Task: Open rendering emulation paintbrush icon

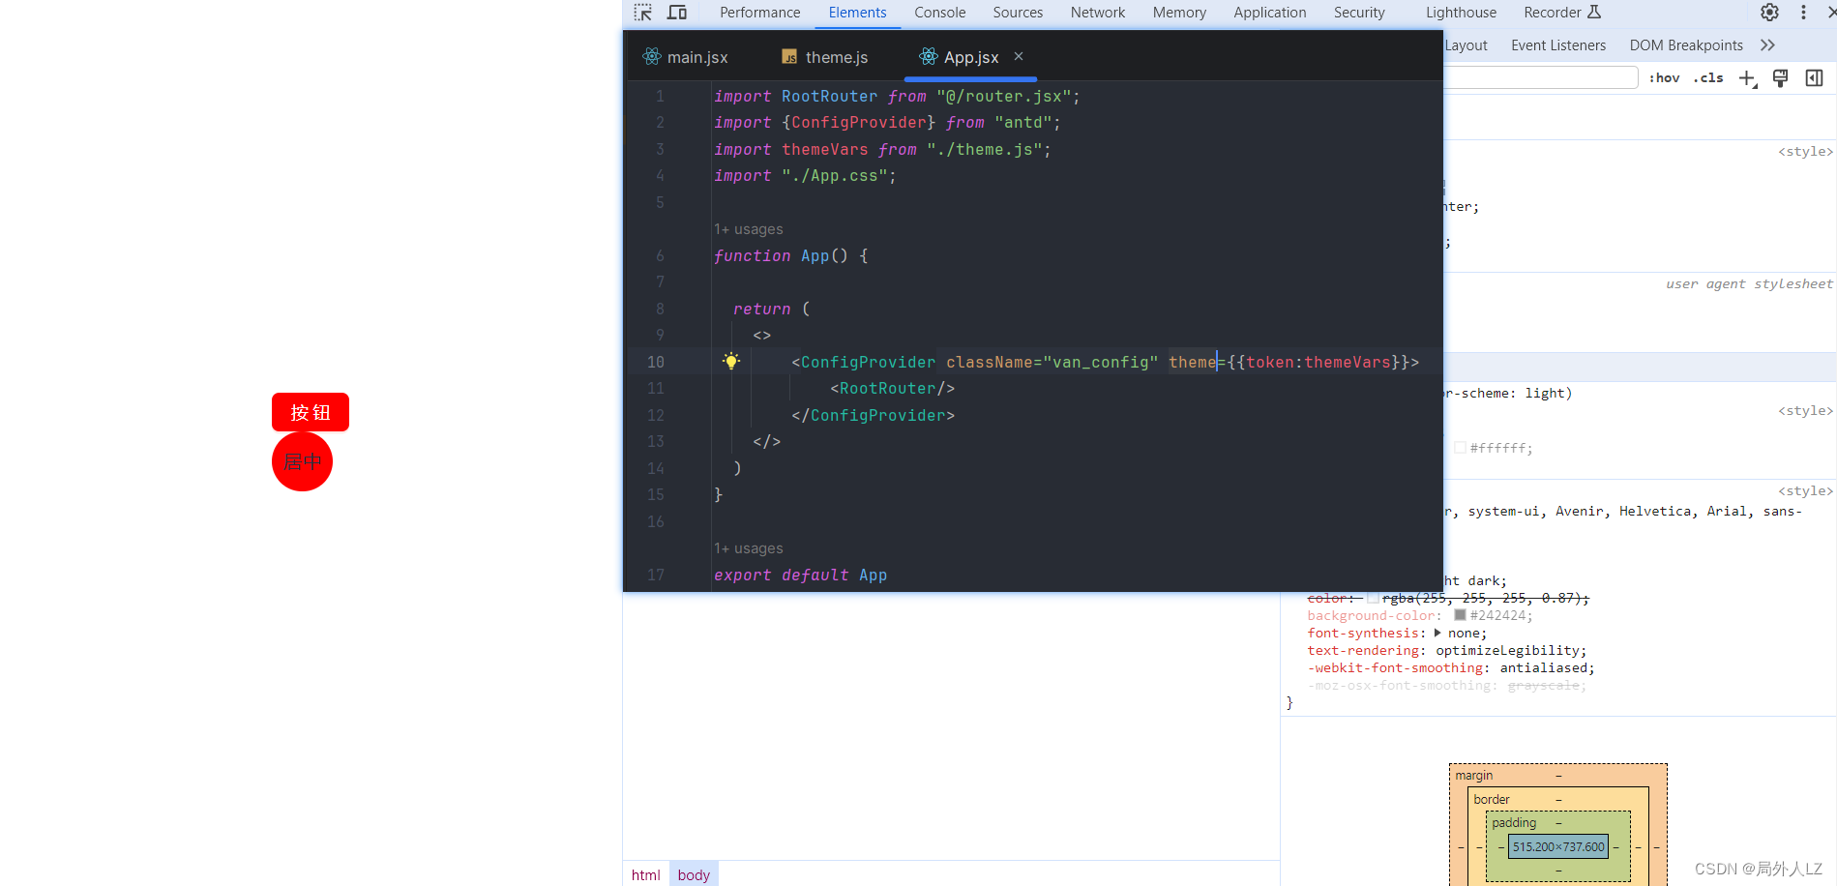Action: (x=1780, y=78)
